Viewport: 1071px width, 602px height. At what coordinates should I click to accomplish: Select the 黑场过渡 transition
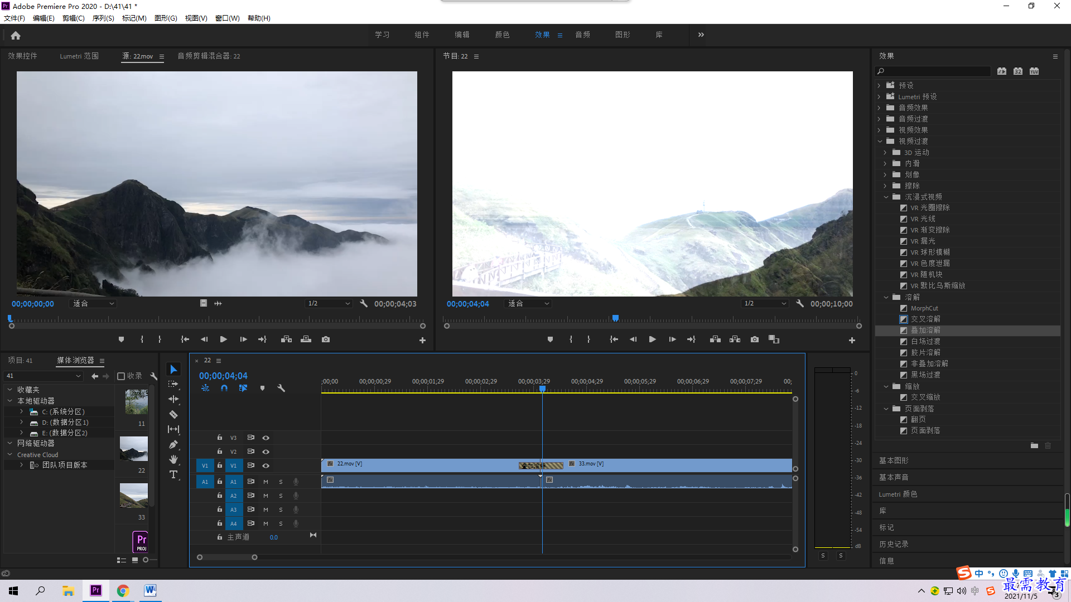click(x=925, y=375)
